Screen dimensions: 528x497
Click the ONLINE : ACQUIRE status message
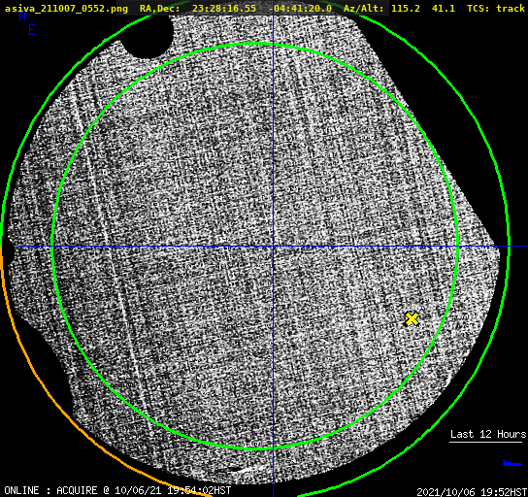click(117, 490)
